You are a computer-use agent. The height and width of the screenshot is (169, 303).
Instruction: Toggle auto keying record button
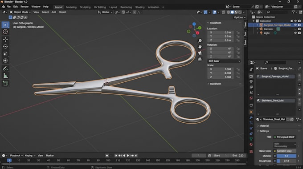click(107, 156)
